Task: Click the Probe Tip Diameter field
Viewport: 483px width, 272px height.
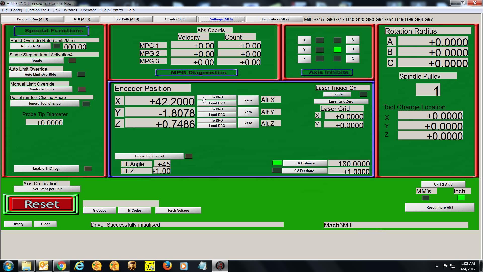Action: [44, 123]
